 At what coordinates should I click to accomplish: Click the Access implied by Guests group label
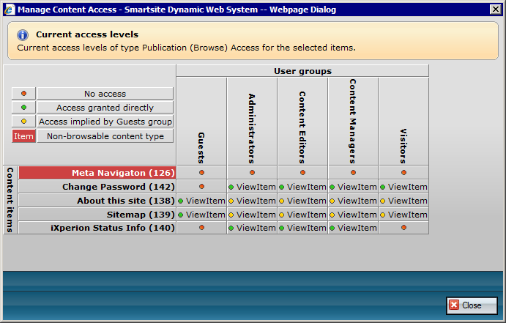pyautogui.click(x=105, y=122)
